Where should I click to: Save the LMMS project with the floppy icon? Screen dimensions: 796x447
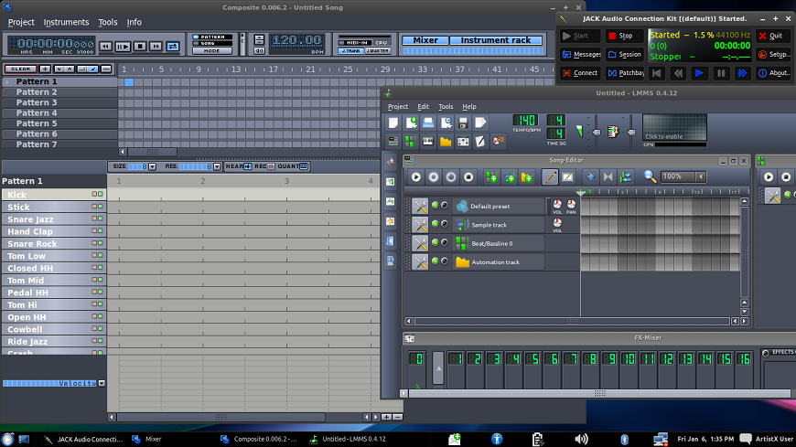pos(464,122)
